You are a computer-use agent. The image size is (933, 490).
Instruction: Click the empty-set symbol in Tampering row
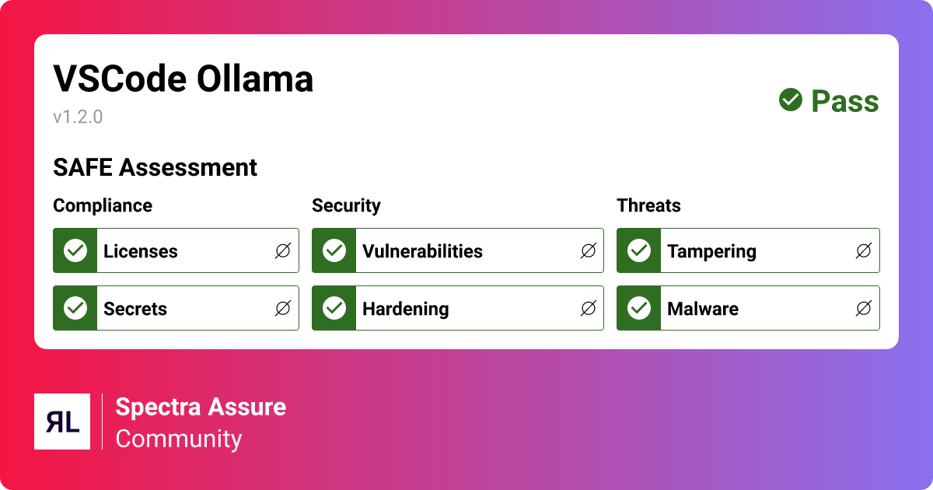point(863,250)
